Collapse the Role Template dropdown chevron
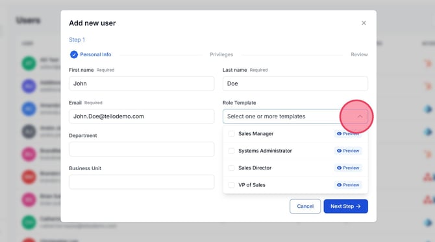Screen dimensions: 435x242 pos(360,116)
